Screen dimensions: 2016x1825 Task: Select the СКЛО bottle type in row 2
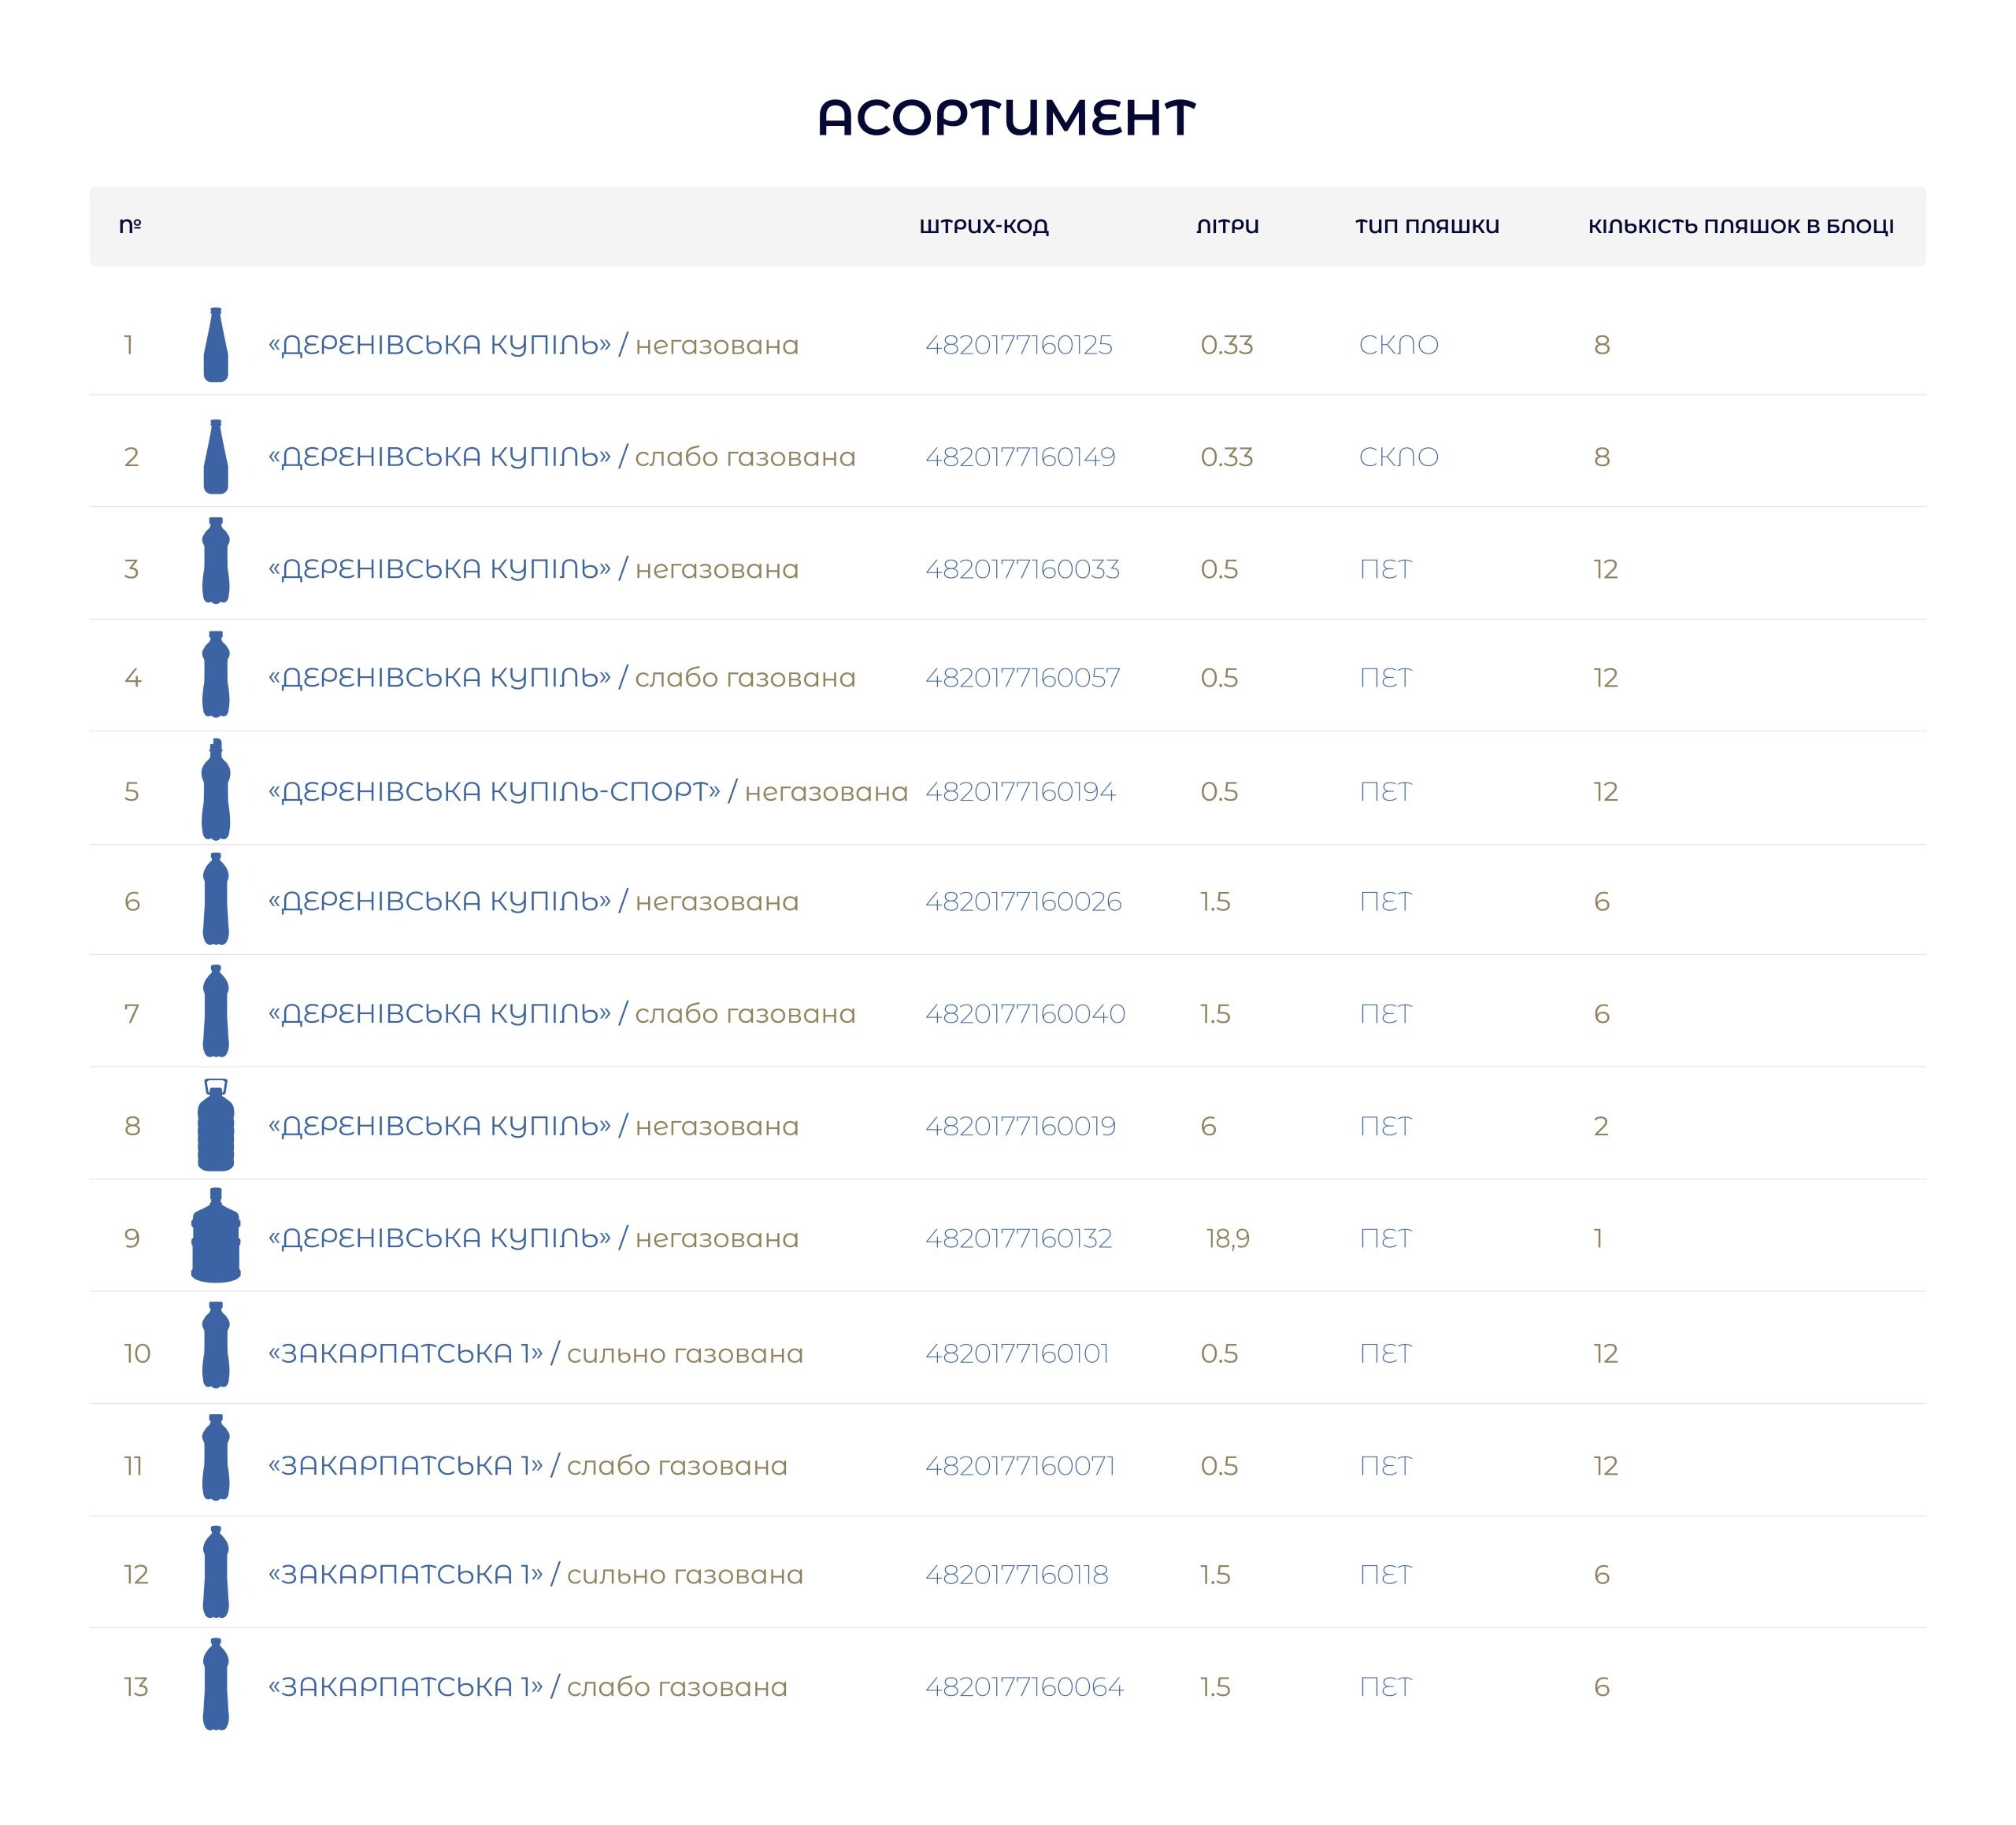point(1399,457)
